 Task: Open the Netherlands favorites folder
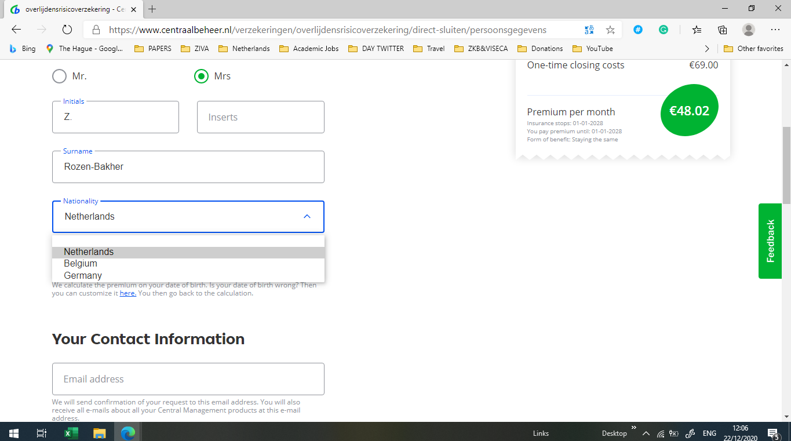click(x=244, y=49)
